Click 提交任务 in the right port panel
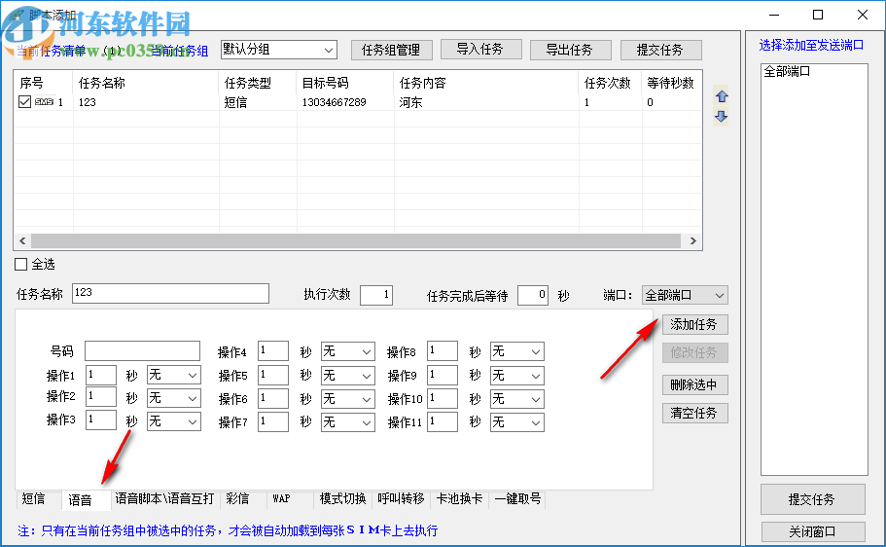 [x=812, y=499]
